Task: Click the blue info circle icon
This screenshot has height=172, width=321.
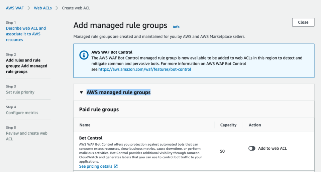Action: pyautogui.click(x=84, y=55)
